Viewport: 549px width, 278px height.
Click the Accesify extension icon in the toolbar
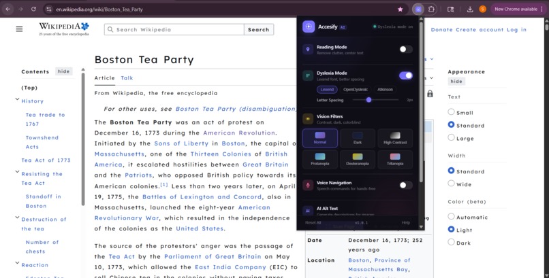pos(418,10)
